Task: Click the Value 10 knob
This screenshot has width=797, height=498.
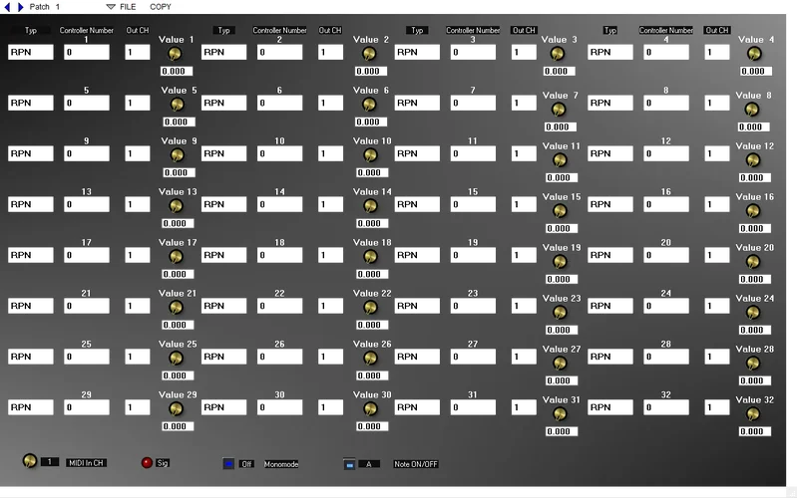Action: tap(370, 154)
